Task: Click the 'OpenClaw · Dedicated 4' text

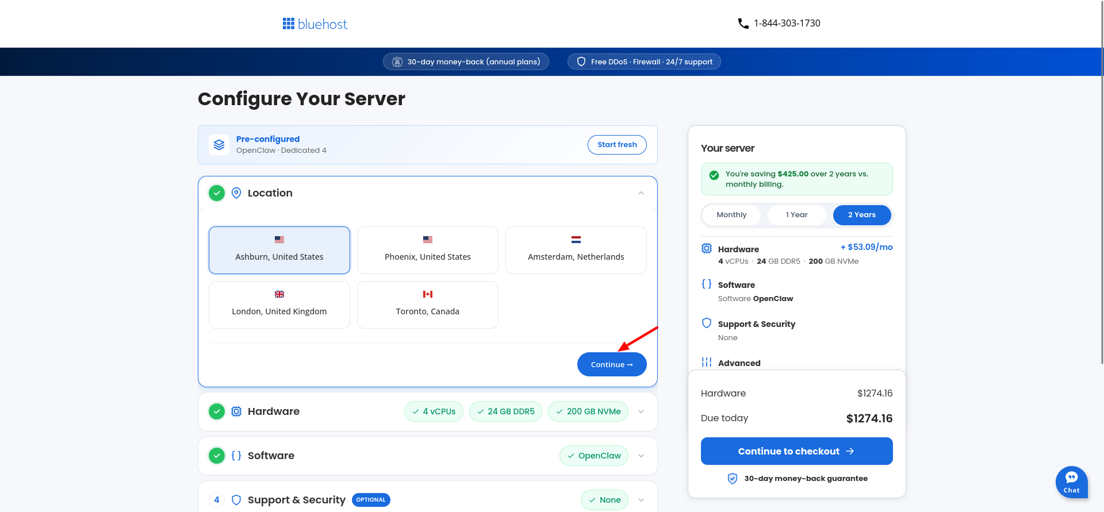Action: (281, 151)
